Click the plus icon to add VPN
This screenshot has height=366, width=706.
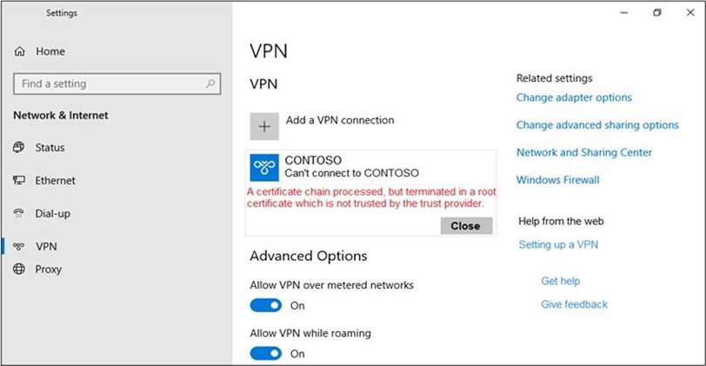(264, 126)
